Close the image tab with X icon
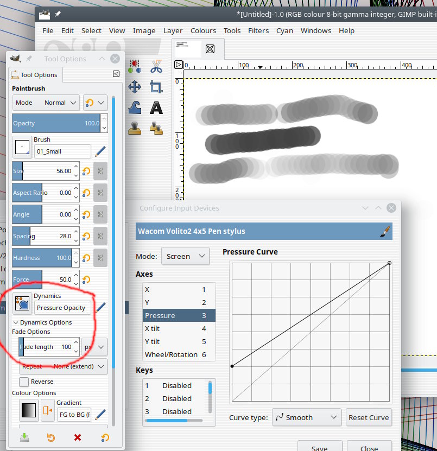The width and height of the screenshot is (437, 451). pos(210,49)
